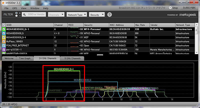Select the filter plus radio button

pos(16,13)
